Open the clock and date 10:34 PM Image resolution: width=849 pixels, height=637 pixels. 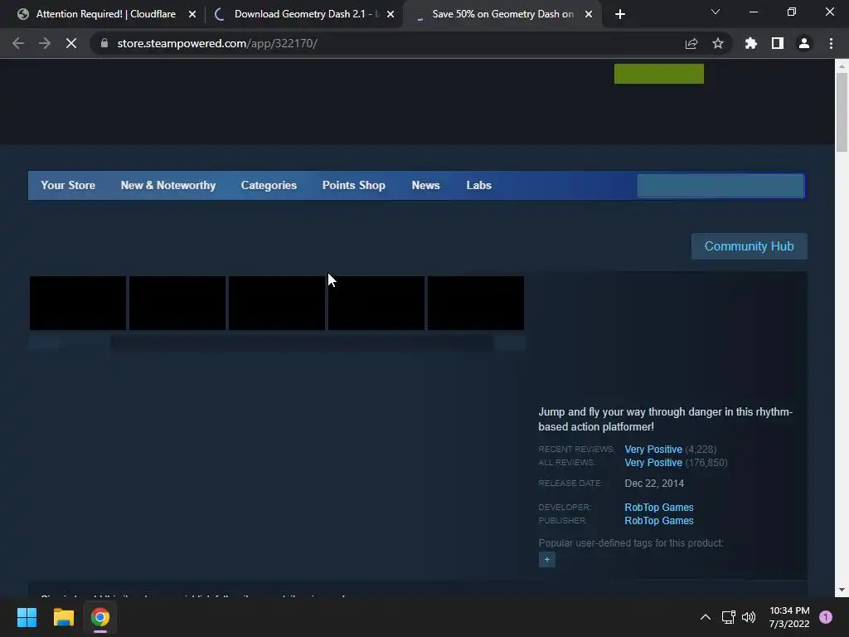[x=789, y=617]
